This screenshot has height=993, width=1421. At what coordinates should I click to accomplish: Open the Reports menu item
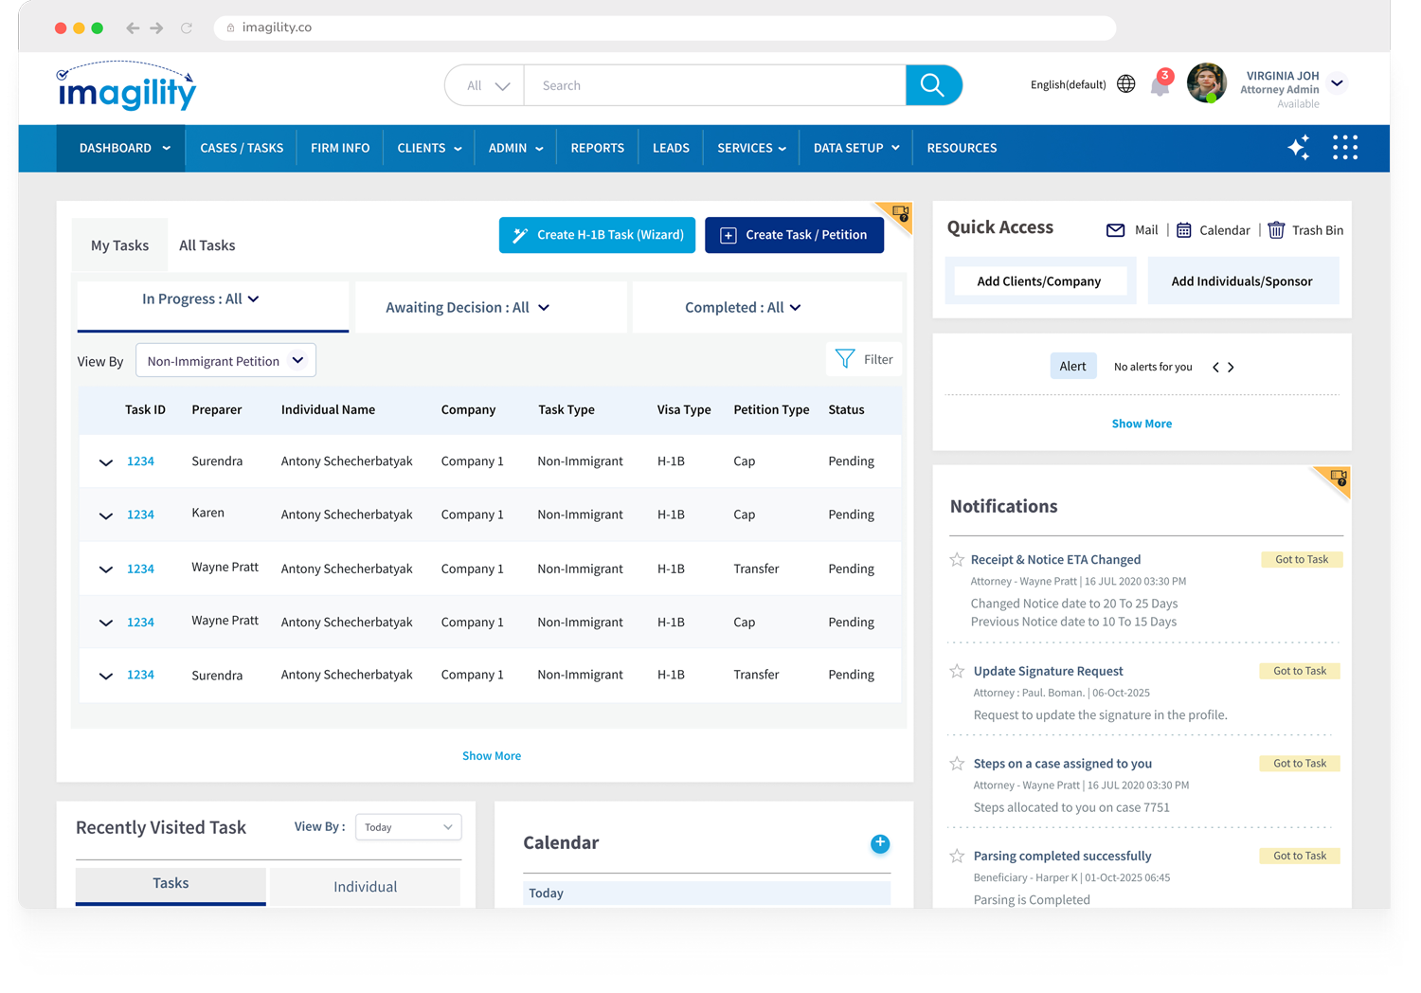coord(597,148)
